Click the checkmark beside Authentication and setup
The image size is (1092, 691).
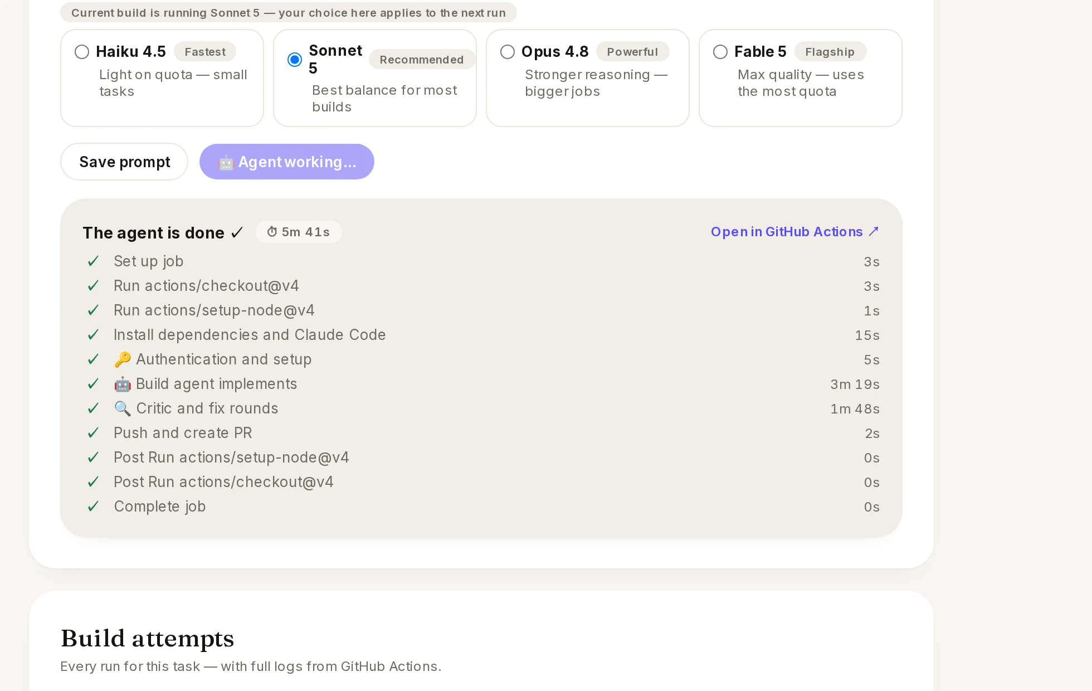tap(93, 359)
